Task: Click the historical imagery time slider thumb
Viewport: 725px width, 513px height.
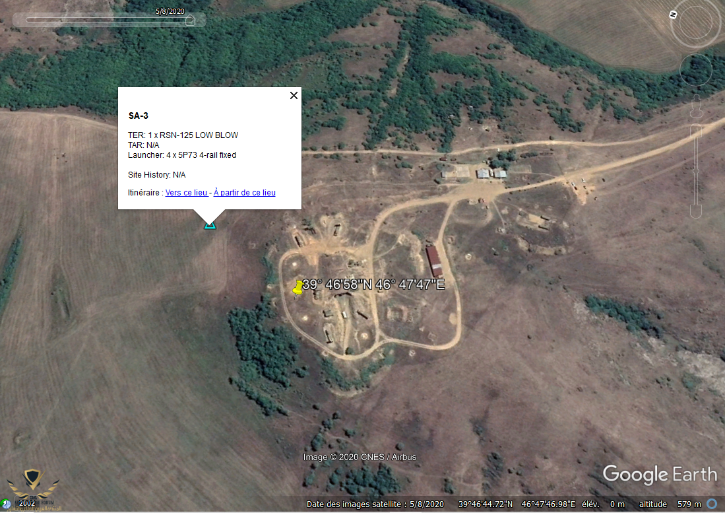Action: (x=190, y=20)
